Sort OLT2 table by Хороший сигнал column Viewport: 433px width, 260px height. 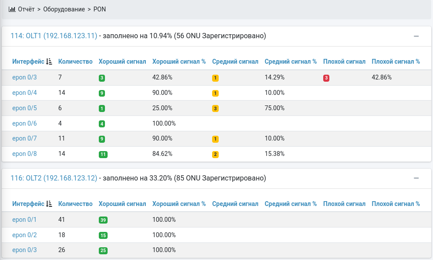122,204
